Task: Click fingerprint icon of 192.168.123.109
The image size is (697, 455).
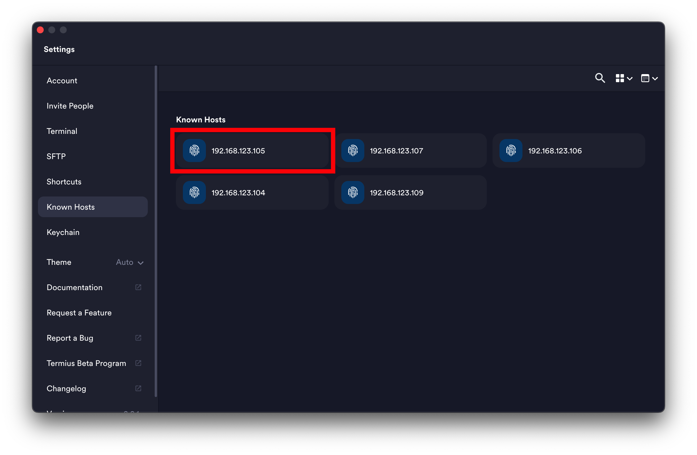Action: [x=353, y=192]
